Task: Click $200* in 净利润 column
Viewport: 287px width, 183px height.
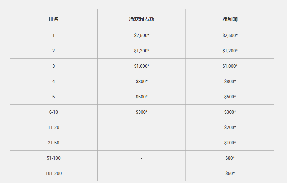Action: pyautogui.click(x=230, y=127)
